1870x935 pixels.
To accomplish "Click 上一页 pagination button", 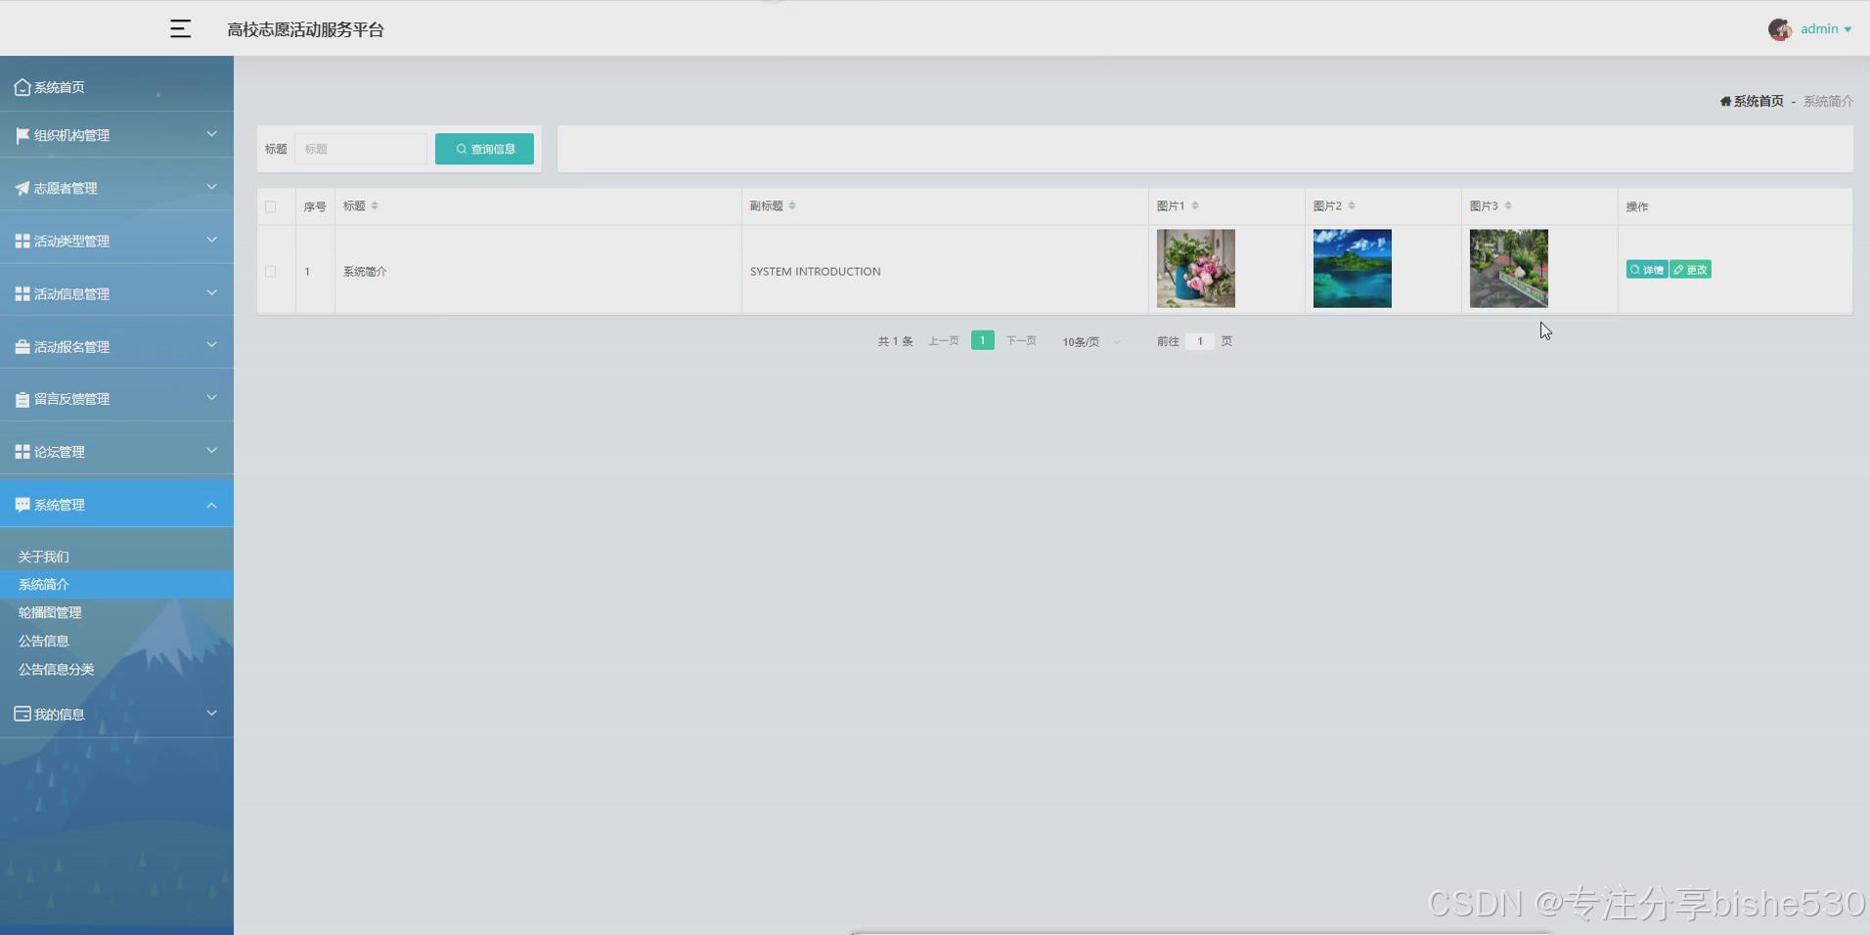I will [x=943, y=340].
